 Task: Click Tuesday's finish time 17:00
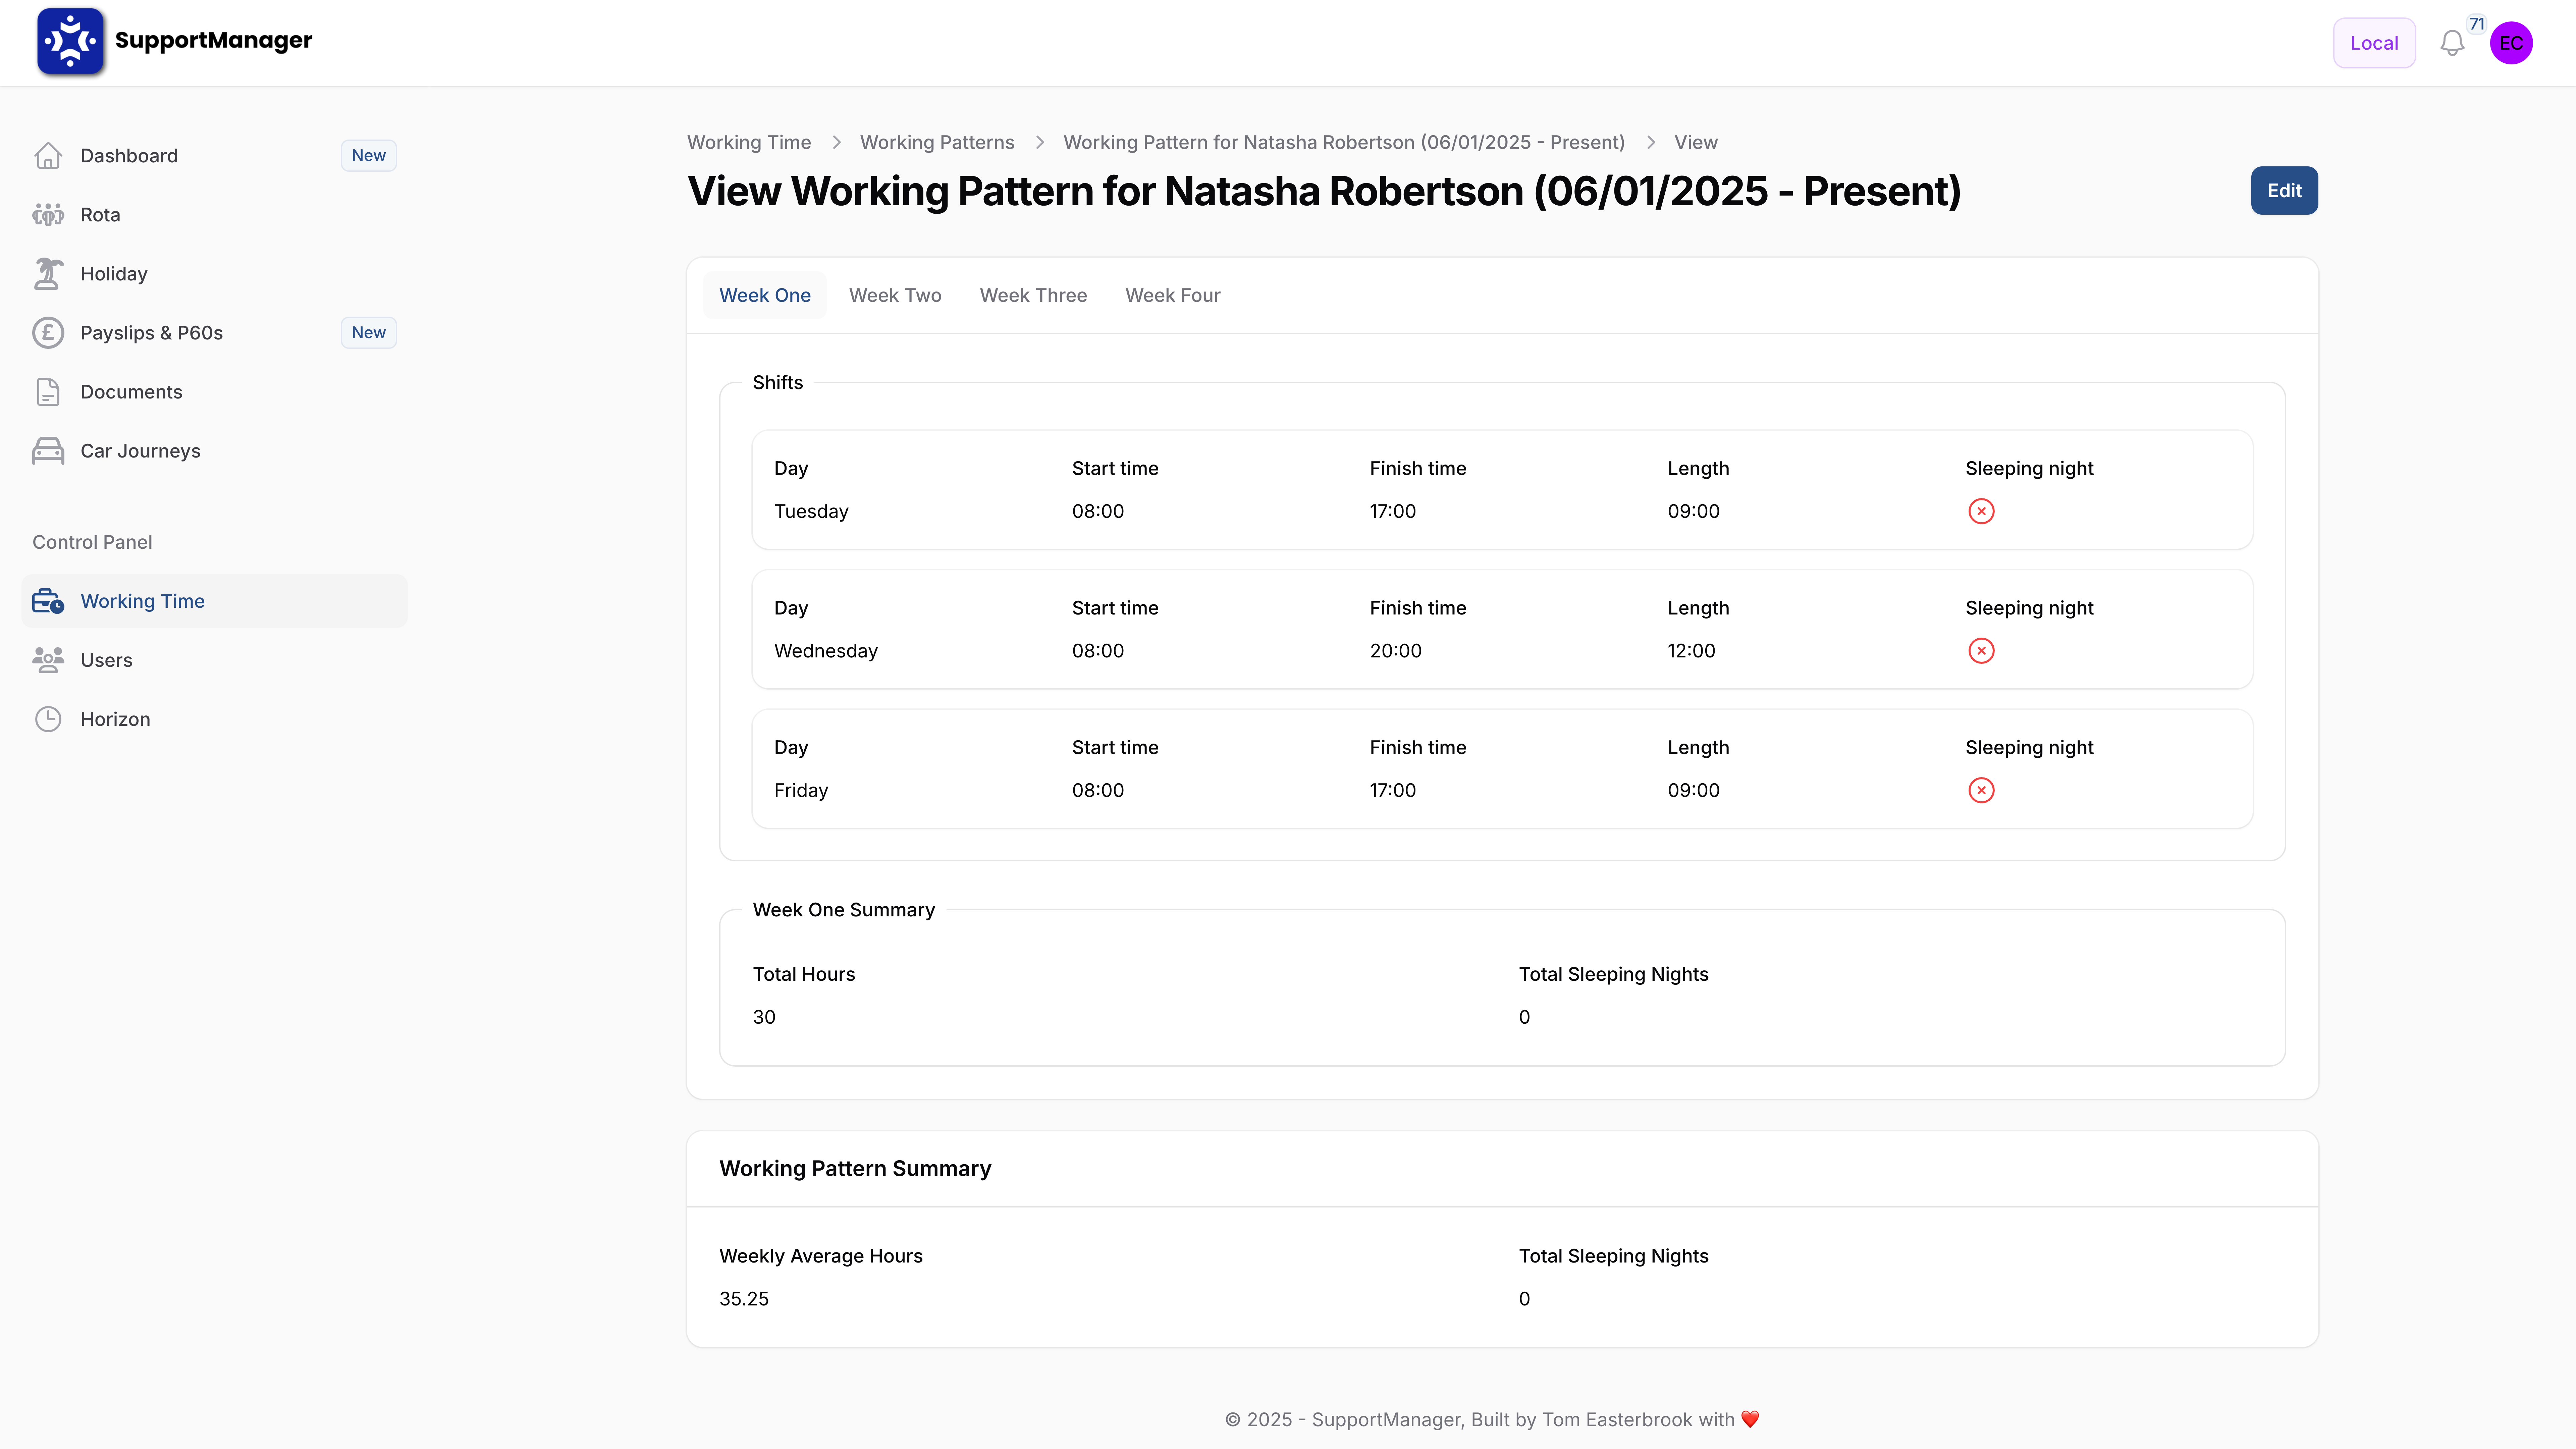(1393, 511)
